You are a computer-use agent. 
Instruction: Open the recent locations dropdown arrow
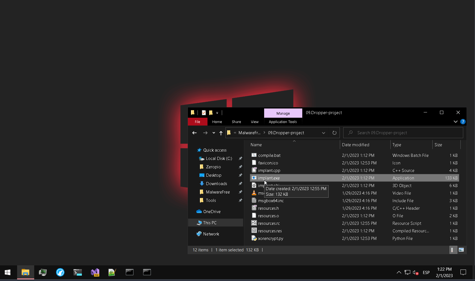(214, 133)
